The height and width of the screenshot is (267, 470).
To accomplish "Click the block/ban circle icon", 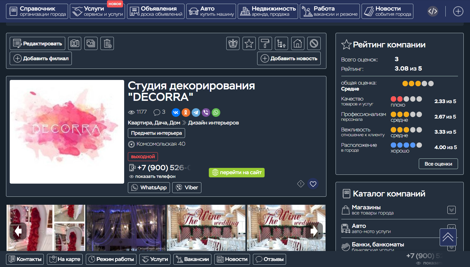I will click(x=314, y=43).
